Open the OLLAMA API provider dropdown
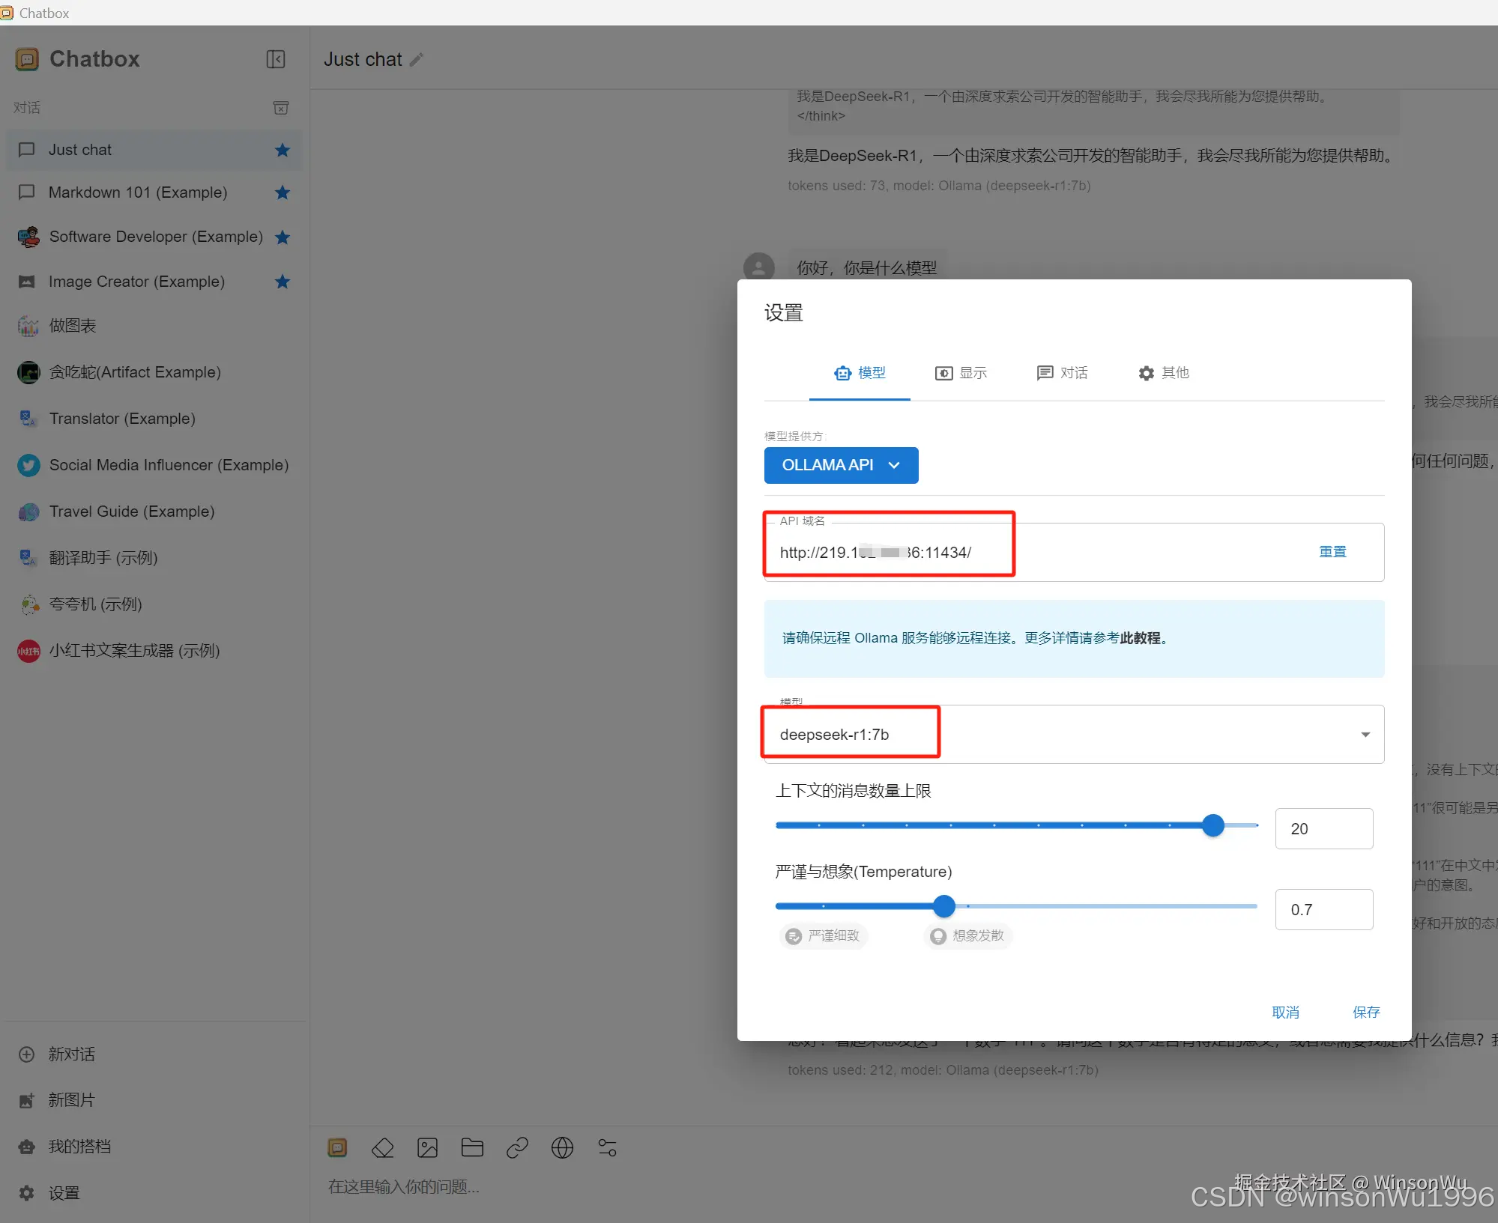The width and height of the screenshot is (1498, 1223). point(841,465)
